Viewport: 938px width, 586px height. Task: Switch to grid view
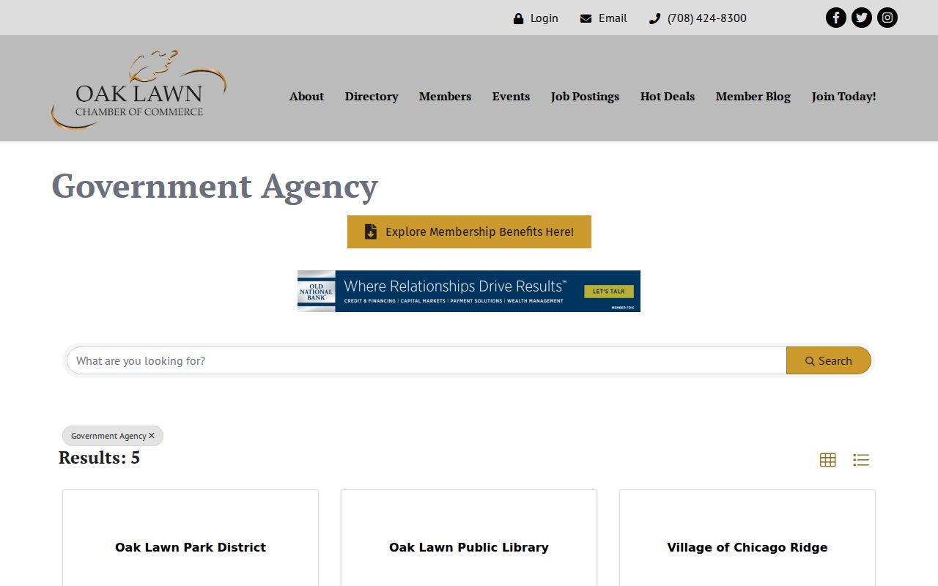tap(827, 460)
